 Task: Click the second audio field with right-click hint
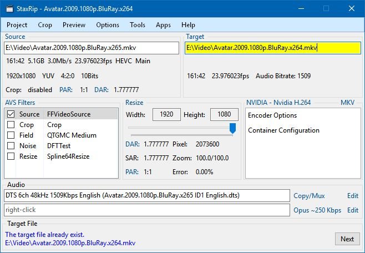pos(147,210)
